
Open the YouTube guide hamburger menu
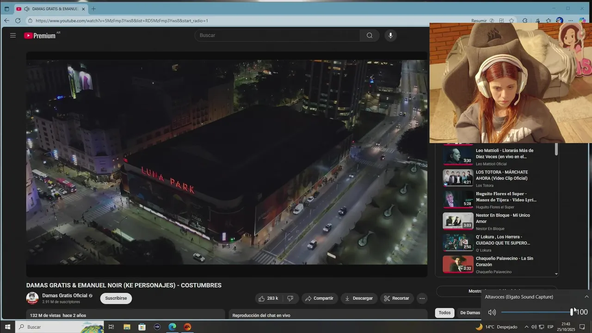[13, 35]
